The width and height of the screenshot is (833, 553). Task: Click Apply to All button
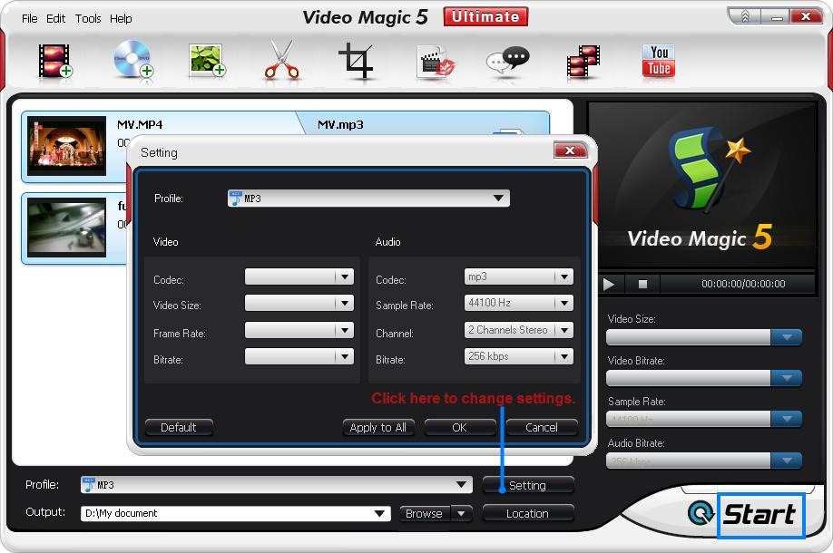coord(378,427)
